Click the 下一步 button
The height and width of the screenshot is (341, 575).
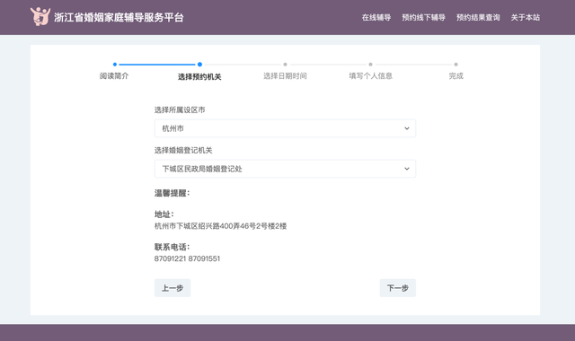pyautogui.click(x=397, y=288)
